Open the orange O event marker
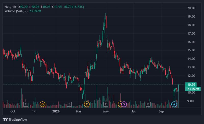Image resolution: width=204 pixels, height=124 pixels. tap(42, 104)
